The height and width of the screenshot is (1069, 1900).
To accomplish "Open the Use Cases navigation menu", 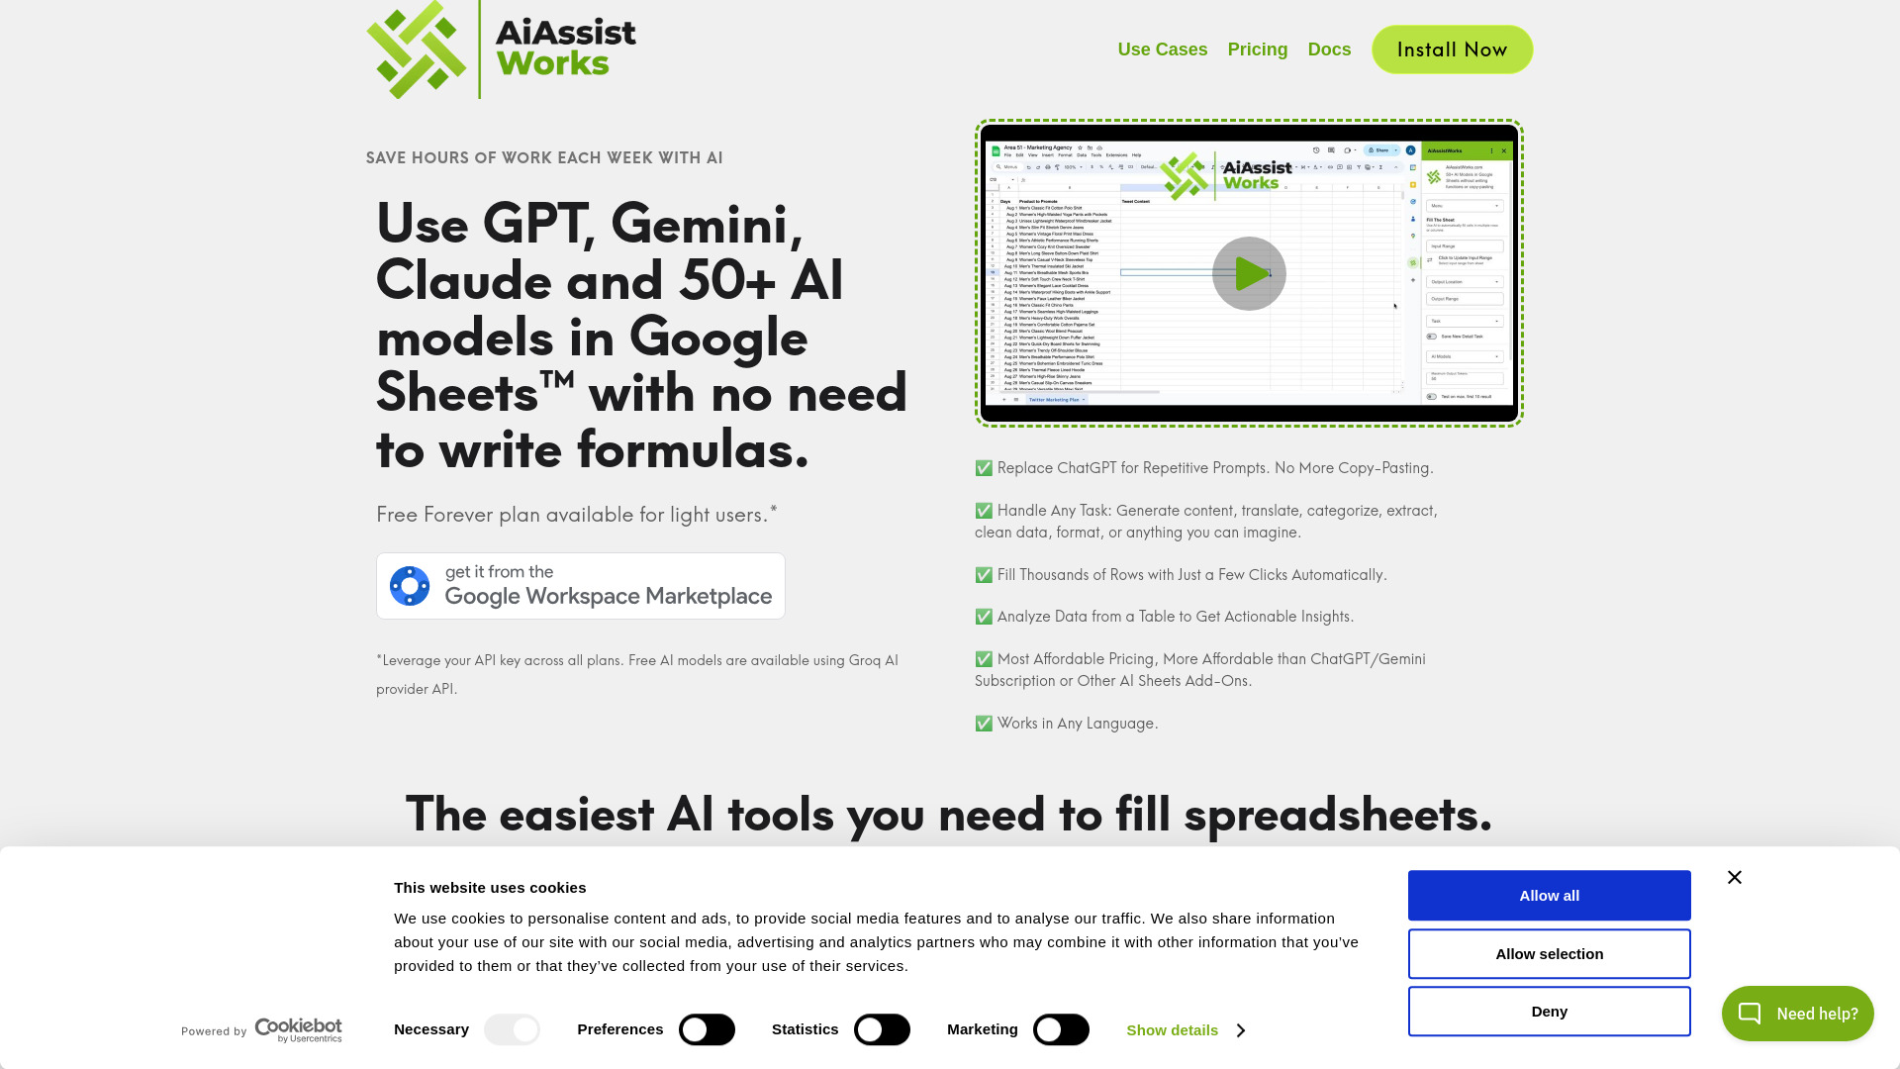I will (x=1162, y=49).
